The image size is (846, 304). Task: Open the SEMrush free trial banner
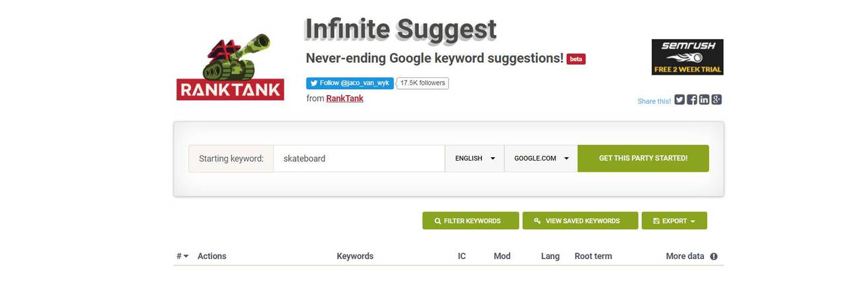point(687,57)
